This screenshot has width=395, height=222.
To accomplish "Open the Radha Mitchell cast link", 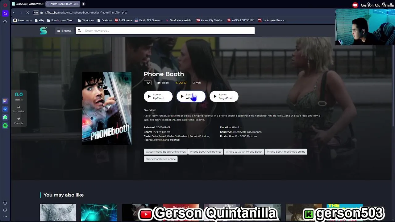I will pyautogui.click(x=152, y=140).
